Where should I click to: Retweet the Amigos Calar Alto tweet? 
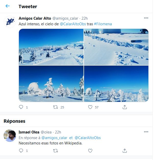point(55,107)
